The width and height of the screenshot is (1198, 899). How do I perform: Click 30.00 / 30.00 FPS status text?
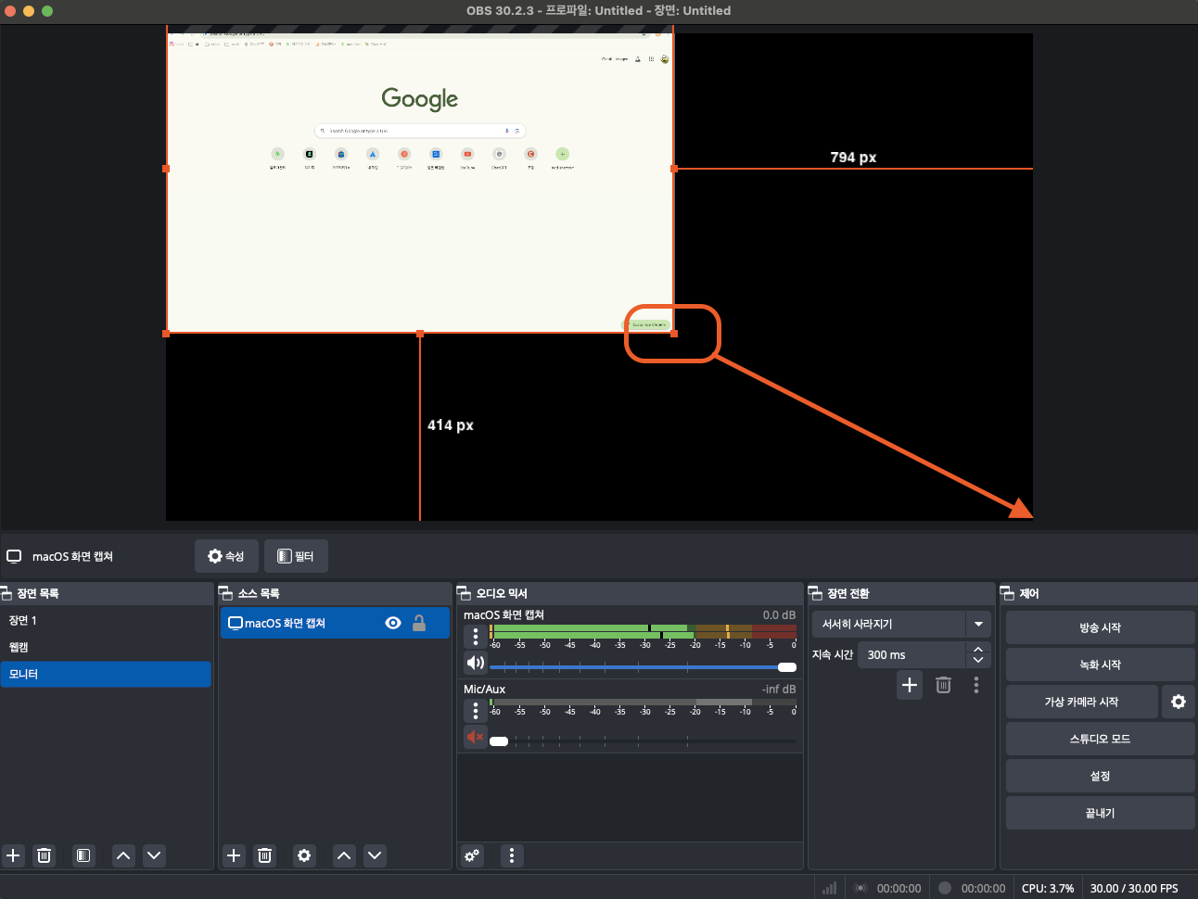pyautogui.click(x=1134, y=888)
